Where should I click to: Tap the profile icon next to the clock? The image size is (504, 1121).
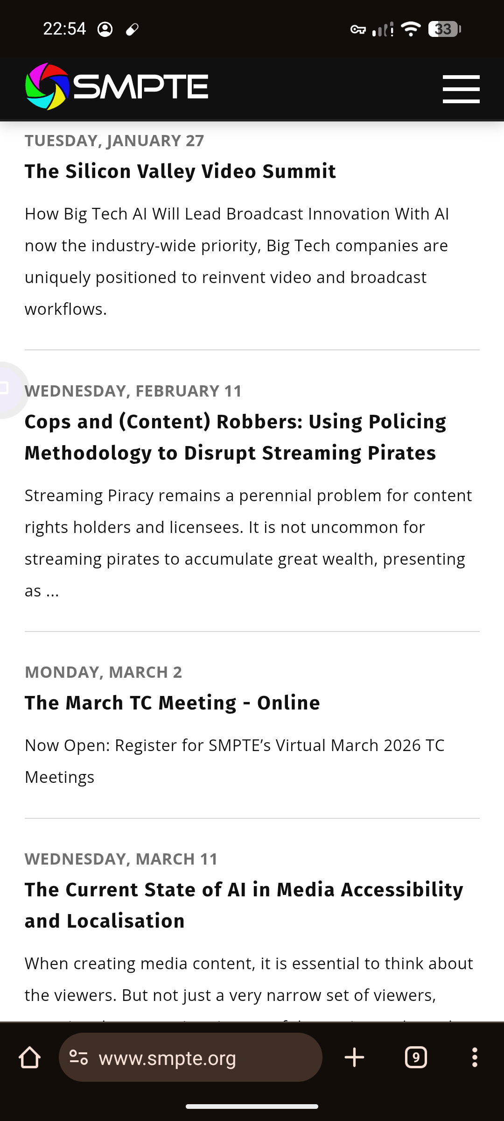pos(105,29)
